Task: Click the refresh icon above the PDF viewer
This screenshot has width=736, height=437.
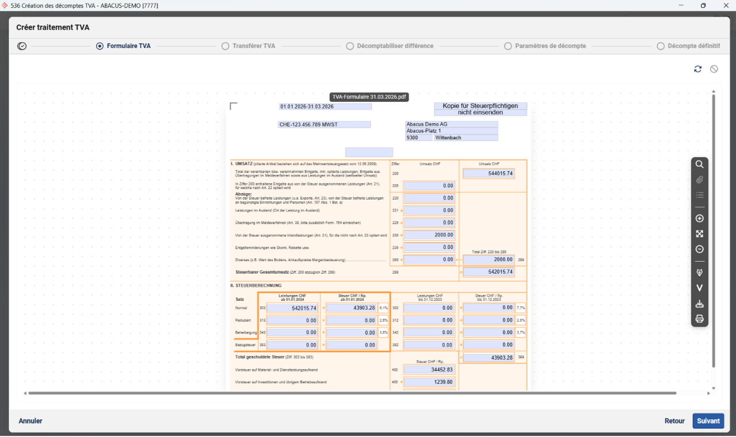Action: click(x=697, y=69)
